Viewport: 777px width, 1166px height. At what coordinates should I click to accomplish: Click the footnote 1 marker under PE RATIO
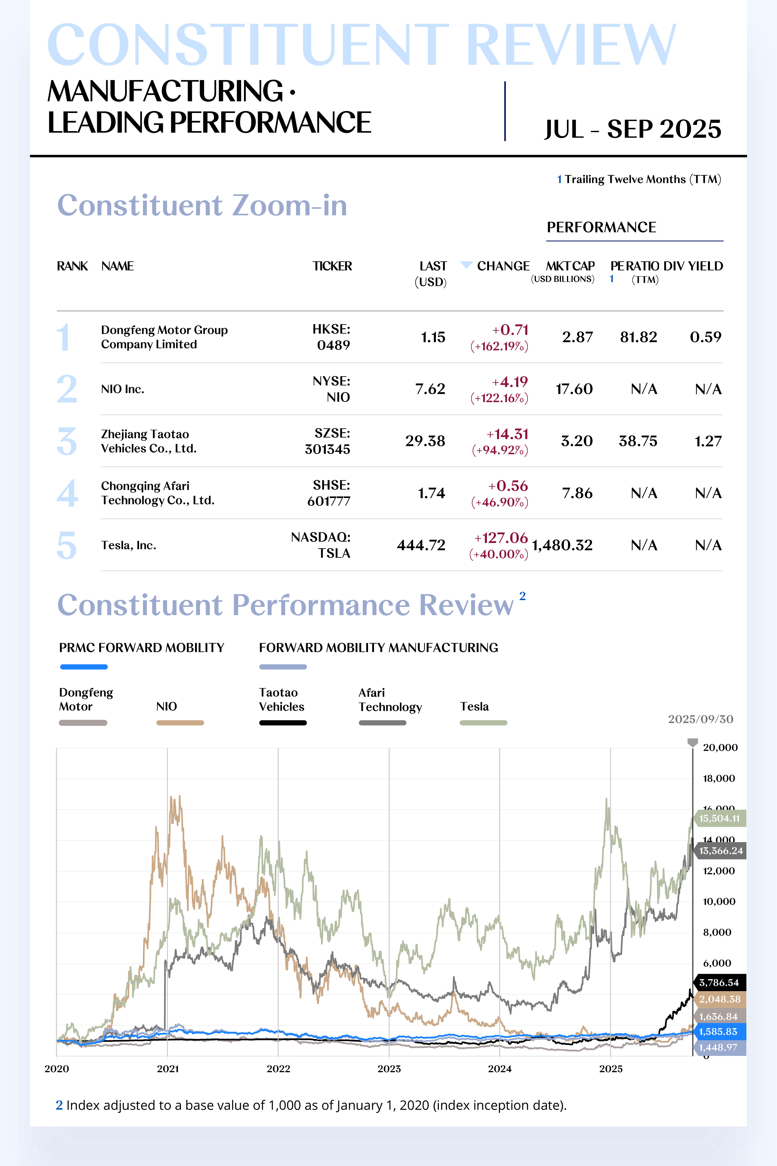pos(611,279)
